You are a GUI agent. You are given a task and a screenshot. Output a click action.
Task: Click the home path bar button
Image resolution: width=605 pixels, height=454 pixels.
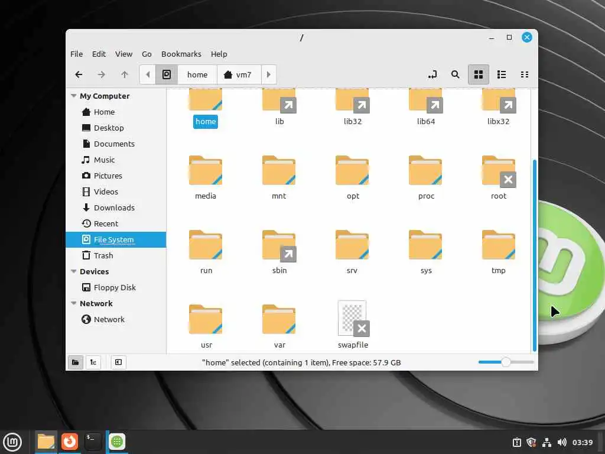click(x=197, y=74)
